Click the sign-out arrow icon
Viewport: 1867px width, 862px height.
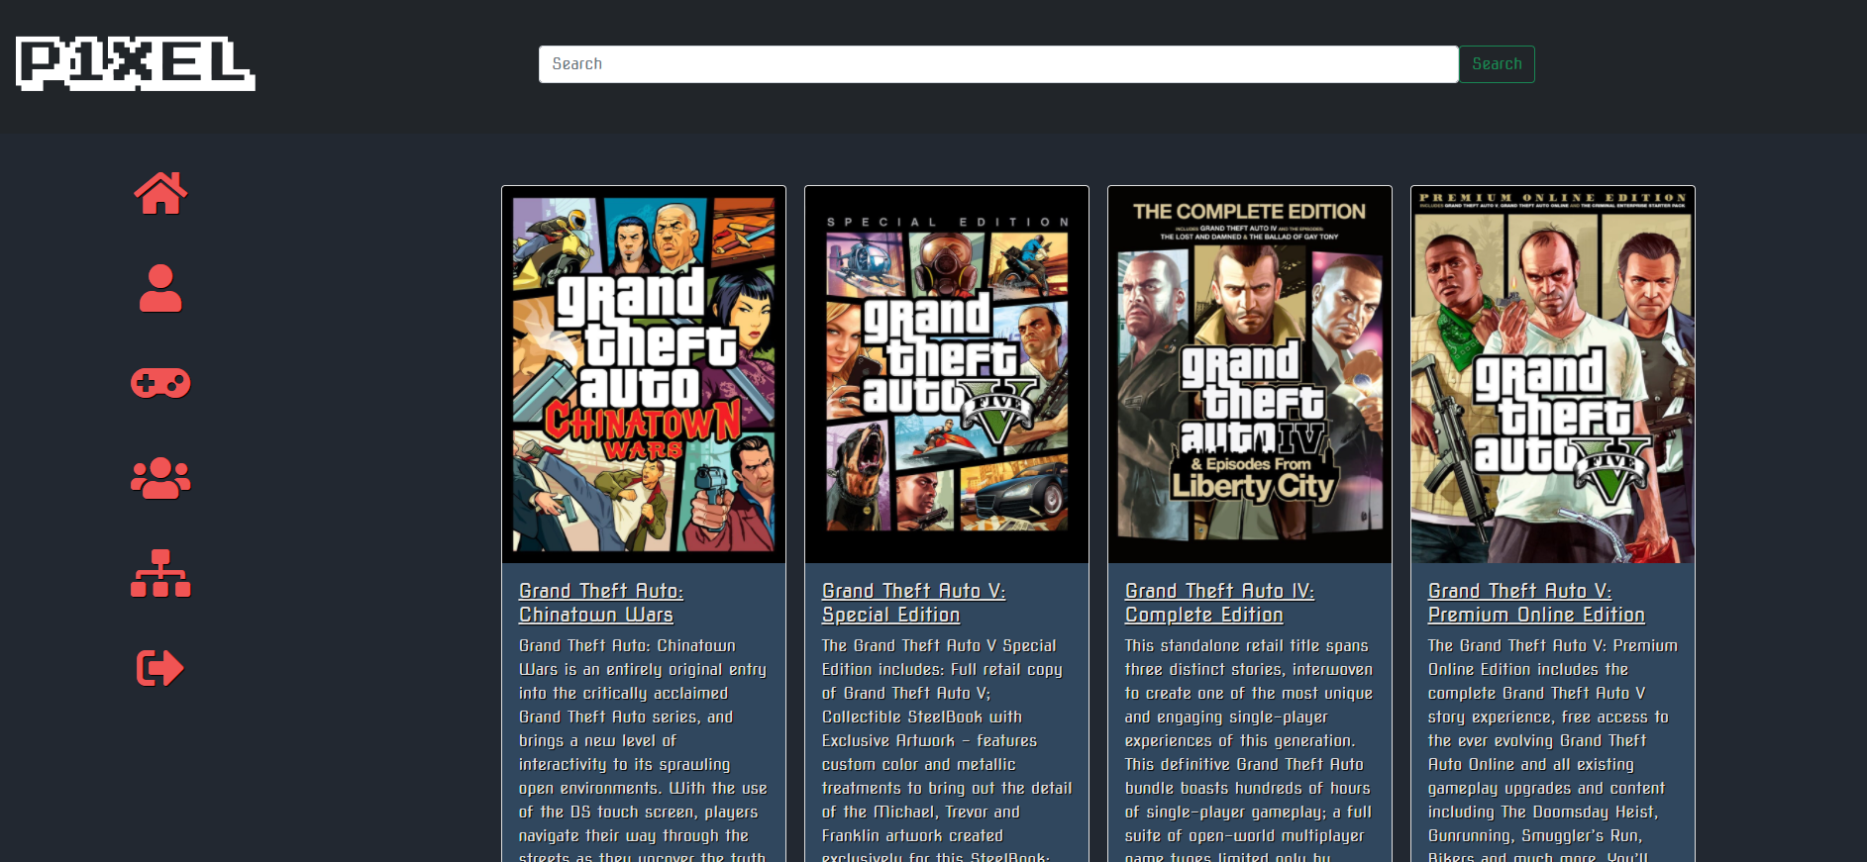click(160, 668)
